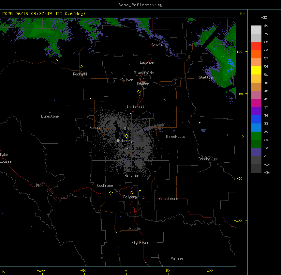Select the yellow diamond marker between Olds and Didsbury

coord(127,136)
